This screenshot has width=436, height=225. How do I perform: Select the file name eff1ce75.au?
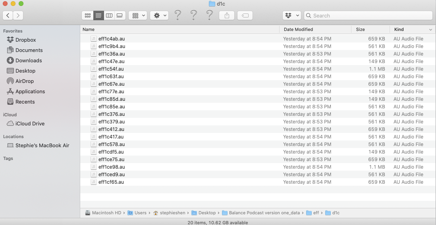(111, 160)
